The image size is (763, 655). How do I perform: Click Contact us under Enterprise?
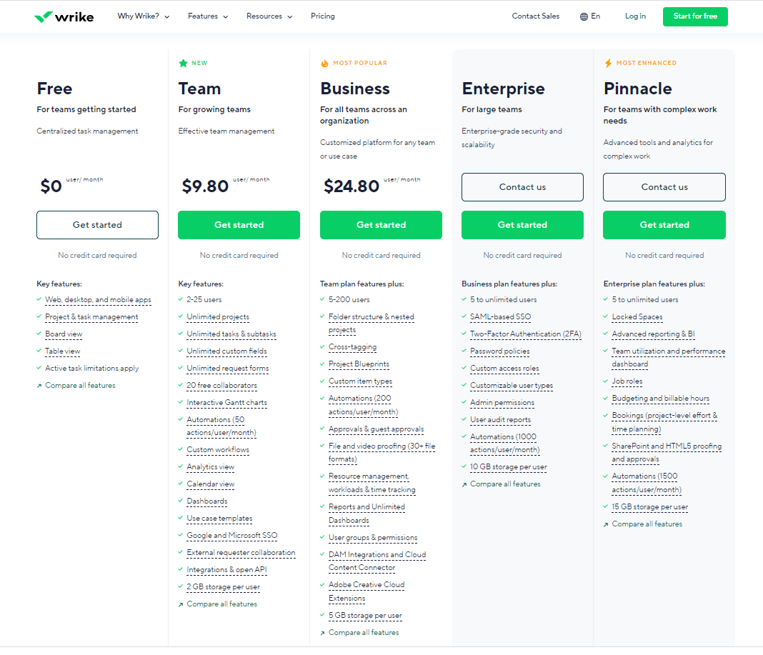pyautogui.click(x=522, y=186)
